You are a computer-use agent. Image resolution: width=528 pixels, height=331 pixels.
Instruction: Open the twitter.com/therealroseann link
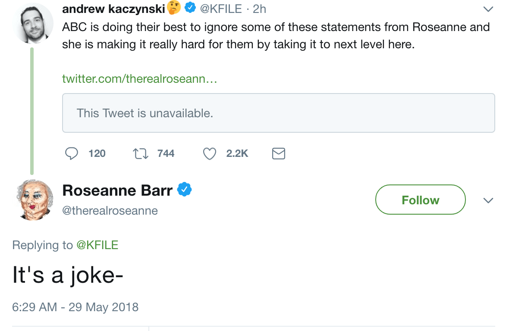point(139,79)
